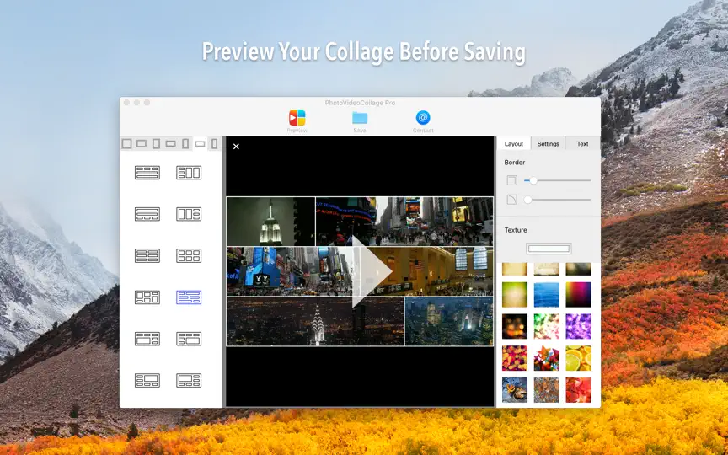Choose layout with large bottom-left cell
Screen dimensions: 728x455
[147, 339]
